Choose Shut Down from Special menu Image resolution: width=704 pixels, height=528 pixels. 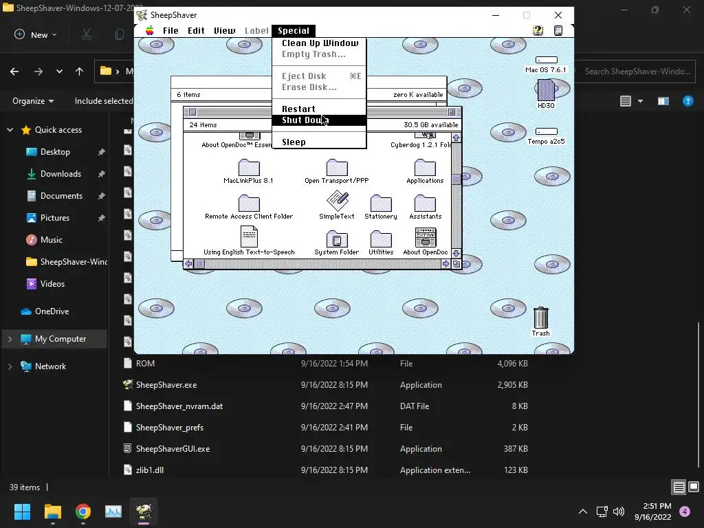(319, 120)
